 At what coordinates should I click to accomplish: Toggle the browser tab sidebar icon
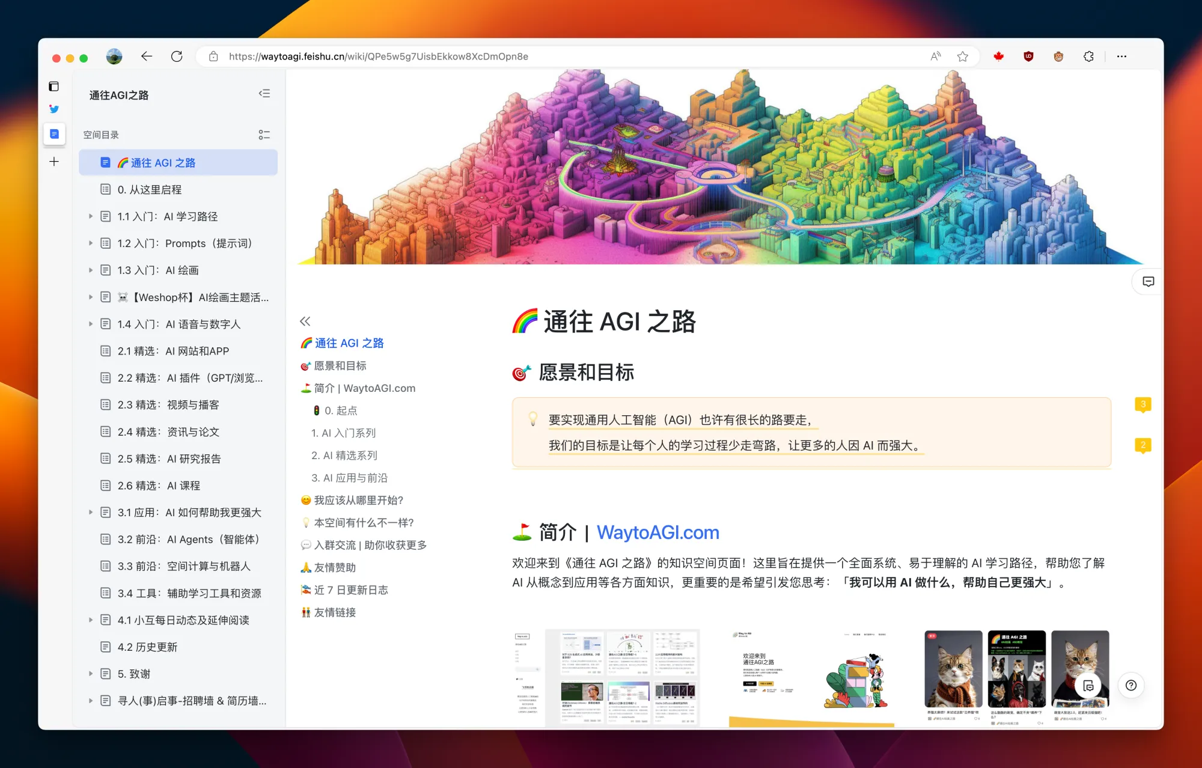tap(54, 87)
